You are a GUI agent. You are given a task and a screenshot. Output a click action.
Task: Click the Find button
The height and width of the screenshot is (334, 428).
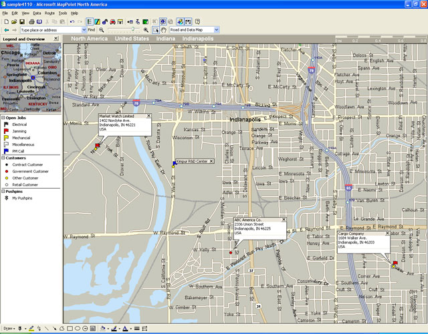[x=92, y=30]
